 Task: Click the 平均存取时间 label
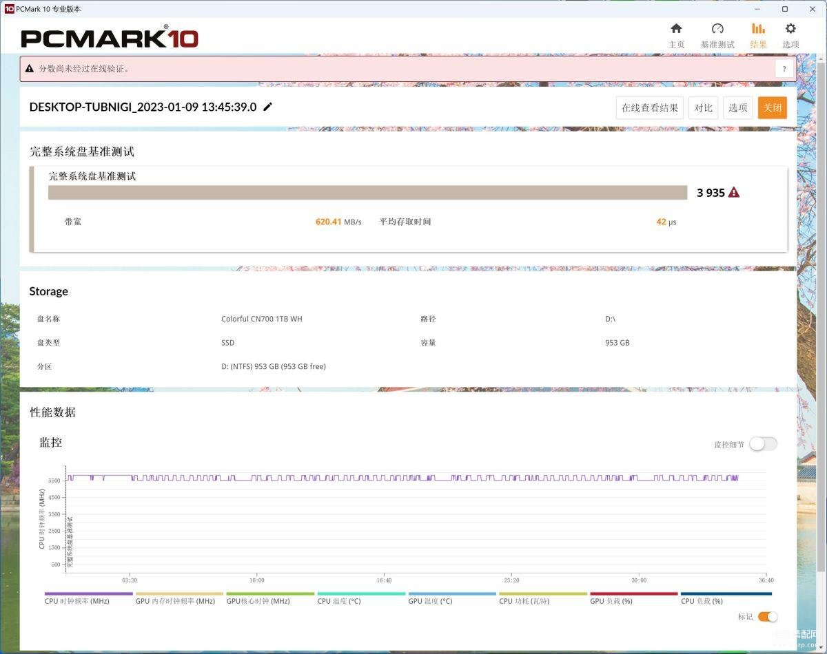click(405, 222)
